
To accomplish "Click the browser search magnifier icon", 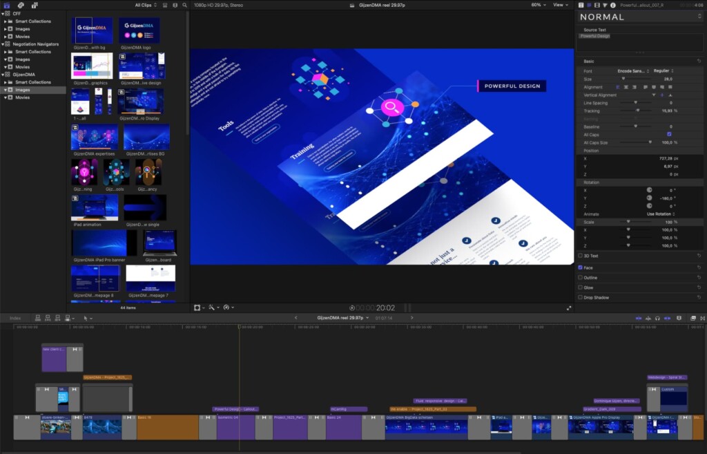I will 184,5.
